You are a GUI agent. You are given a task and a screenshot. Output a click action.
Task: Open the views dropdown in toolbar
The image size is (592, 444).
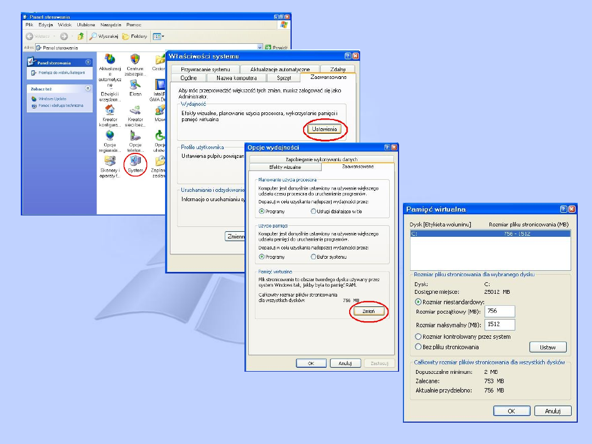point(158,36)
